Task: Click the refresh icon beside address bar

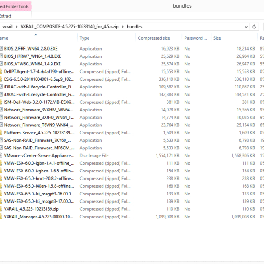Action: [x=254, y=27]
